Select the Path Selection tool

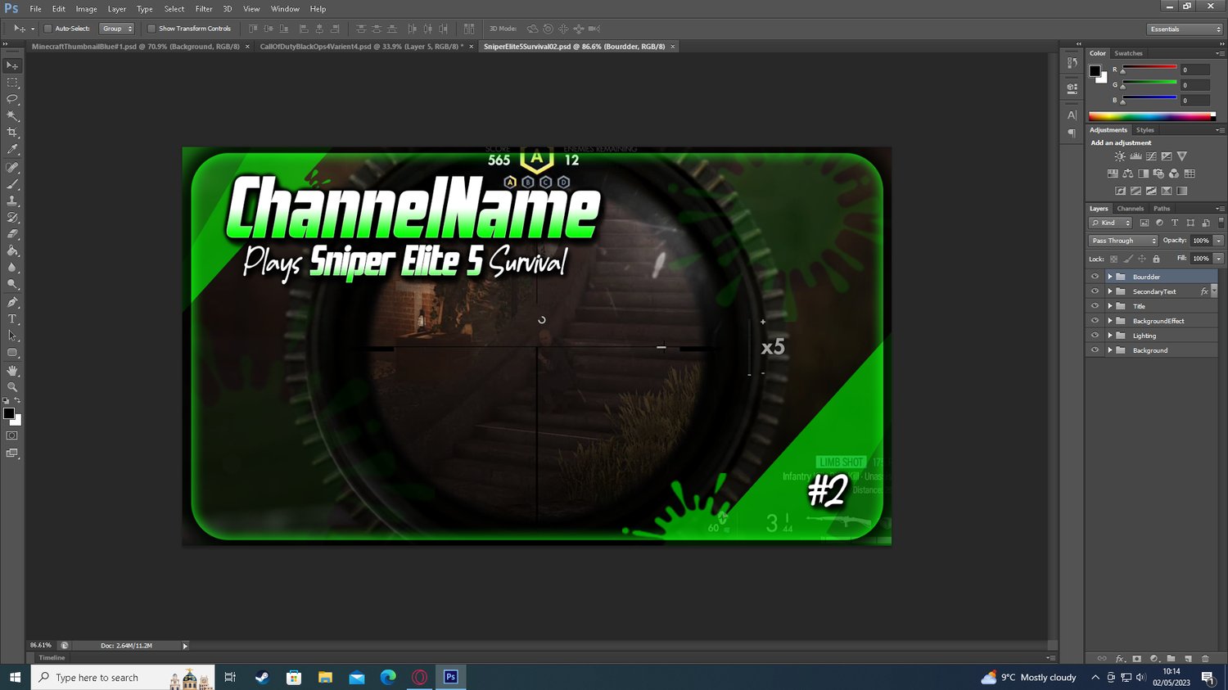point(12,336)
